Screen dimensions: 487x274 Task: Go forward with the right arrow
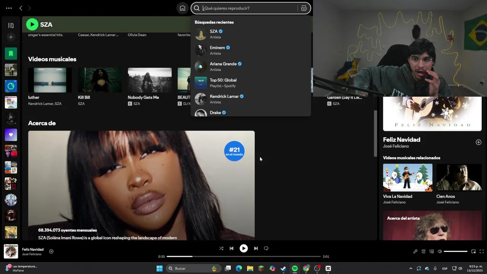[x=29, y=8]
